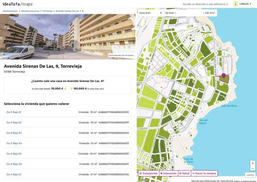Zoom out the map with minus button
Viewport: 257px width, 182px height.
(x=253, y=168)
